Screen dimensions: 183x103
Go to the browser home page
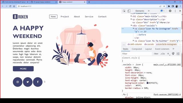coord(14,6)
